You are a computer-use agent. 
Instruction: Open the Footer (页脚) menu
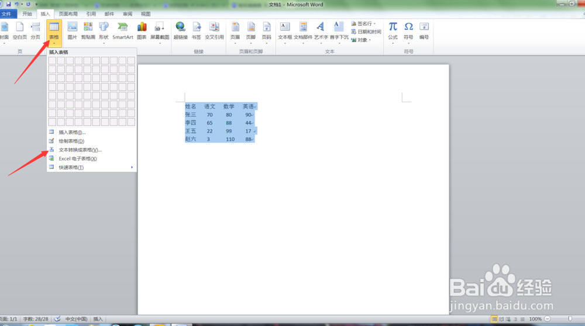pyautogui.click(x=251, y=32)
